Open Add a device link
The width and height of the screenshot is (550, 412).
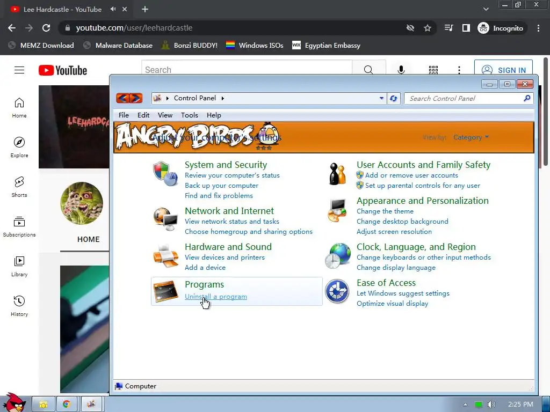tap(205, 268)
